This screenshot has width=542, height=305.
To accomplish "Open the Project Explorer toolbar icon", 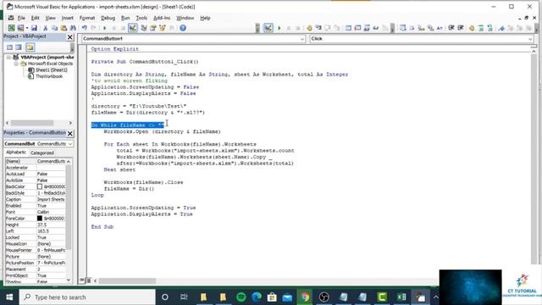I will click(x=144, y=28).
